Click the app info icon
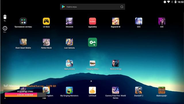 pos(5,28)
